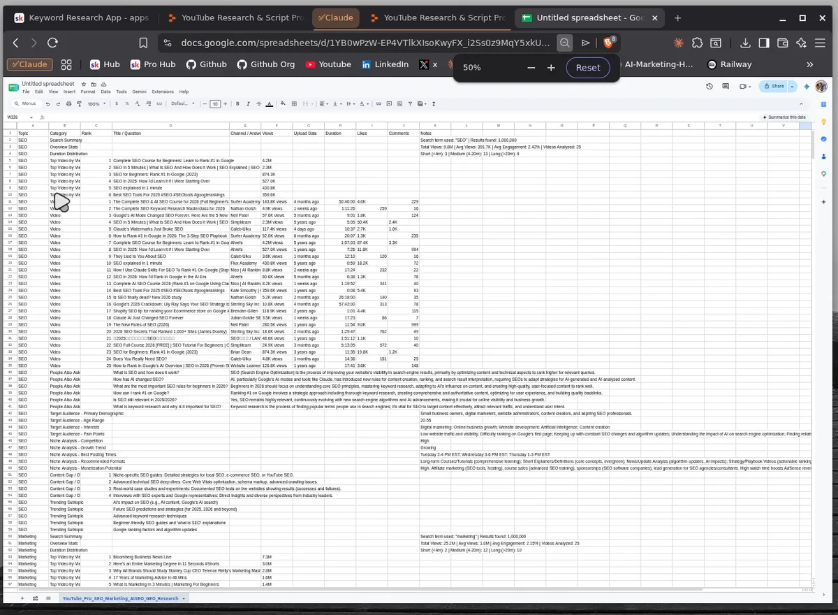838x615 pixels.
Task: Open the Default font dropdown
Action: click(x=182, y=103)
